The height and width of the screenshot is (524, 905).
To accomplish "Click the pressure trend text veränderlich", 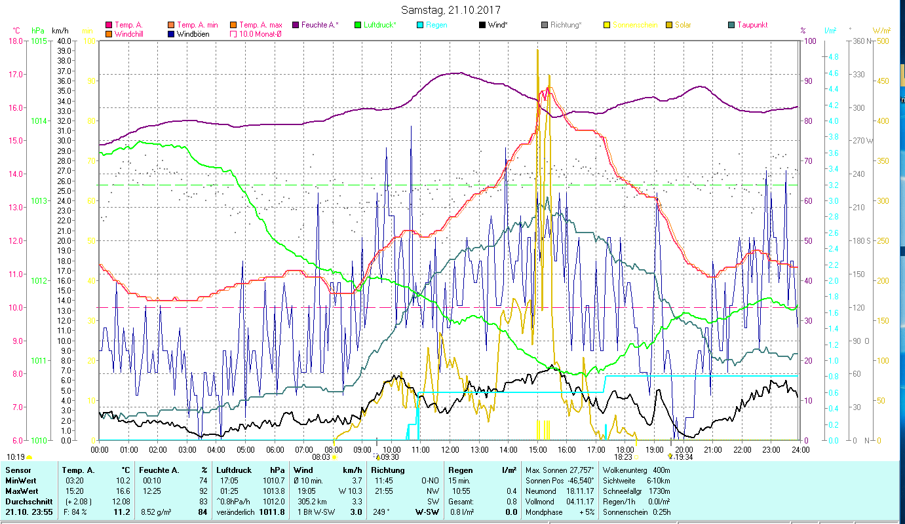I will (x=235, y=512).
